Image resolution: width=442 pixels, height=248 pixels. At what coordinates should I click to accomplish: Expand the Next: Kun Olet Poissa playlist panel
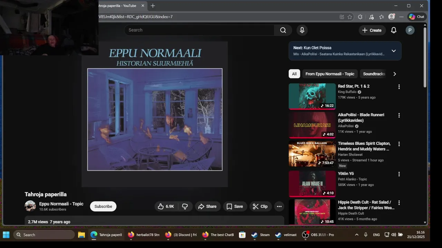tap(394, 51)
